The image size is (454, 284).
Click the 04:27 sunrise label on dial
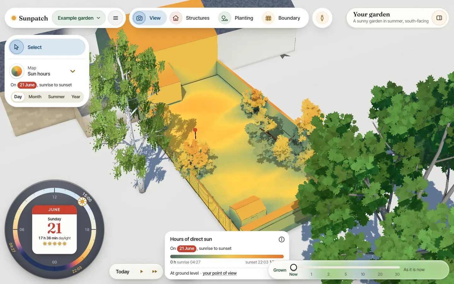coord(12,247)
